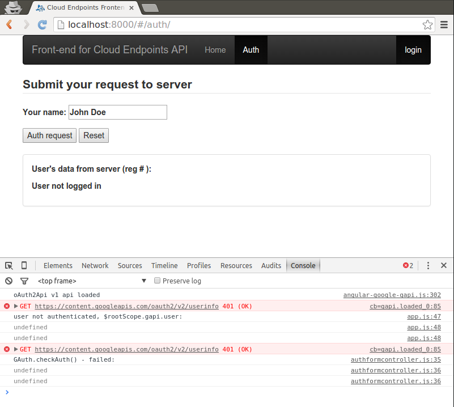Select "GAuth.checkAuth() - failed:" console message
454x407 pixels.
coord(64,359)
